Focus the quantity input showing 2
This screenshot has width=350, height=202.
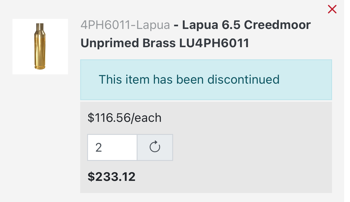(x=112, y=147)
